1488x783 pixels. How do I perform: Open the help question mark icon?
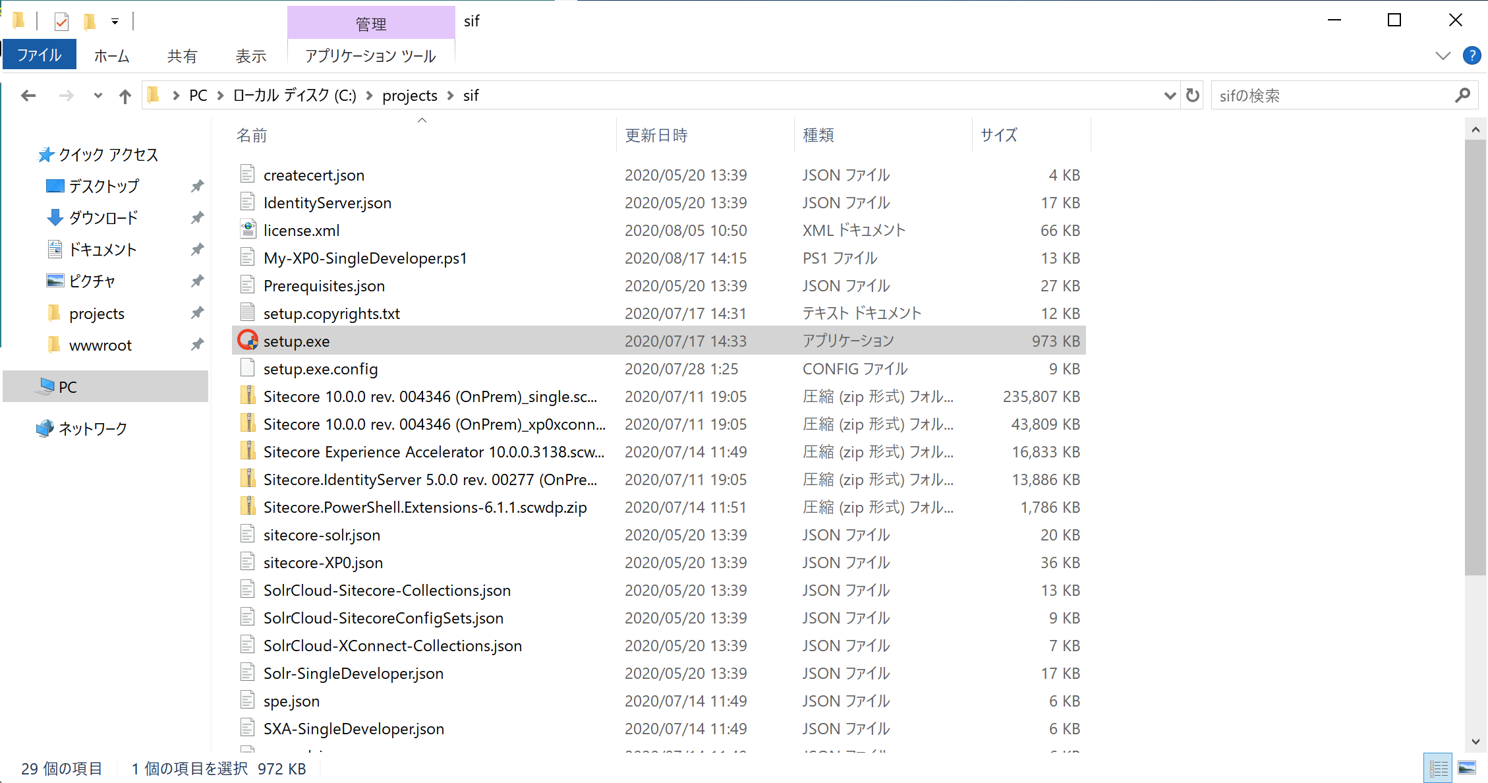(x=1472, y=55)
